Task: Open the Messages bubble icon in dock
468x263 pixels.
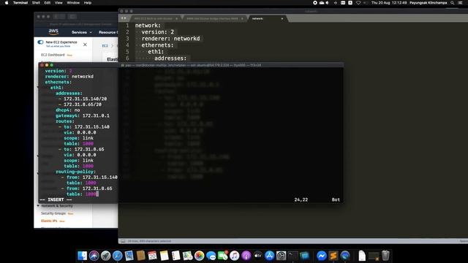Action: [211, 256]
